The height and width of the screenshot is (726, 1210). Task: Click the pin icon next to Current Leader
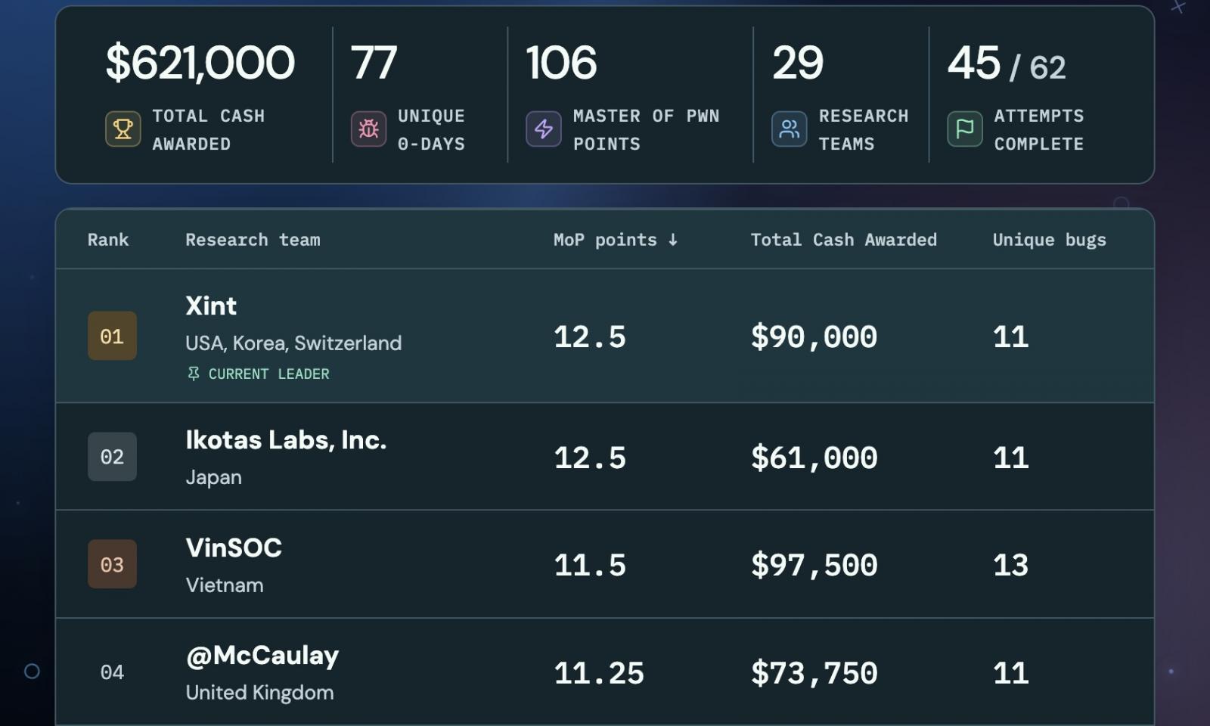[194, 374]
